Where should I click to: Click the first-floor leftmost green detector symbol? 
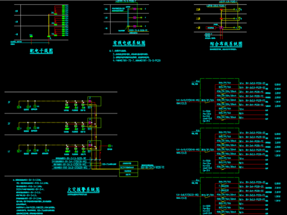19,151
